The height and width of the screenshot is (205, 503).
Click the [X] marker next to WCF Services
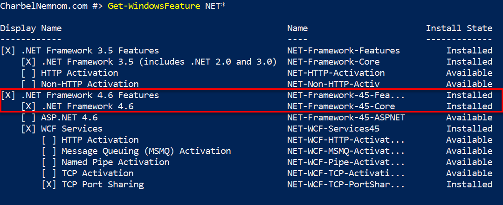[x=28, y=129]
